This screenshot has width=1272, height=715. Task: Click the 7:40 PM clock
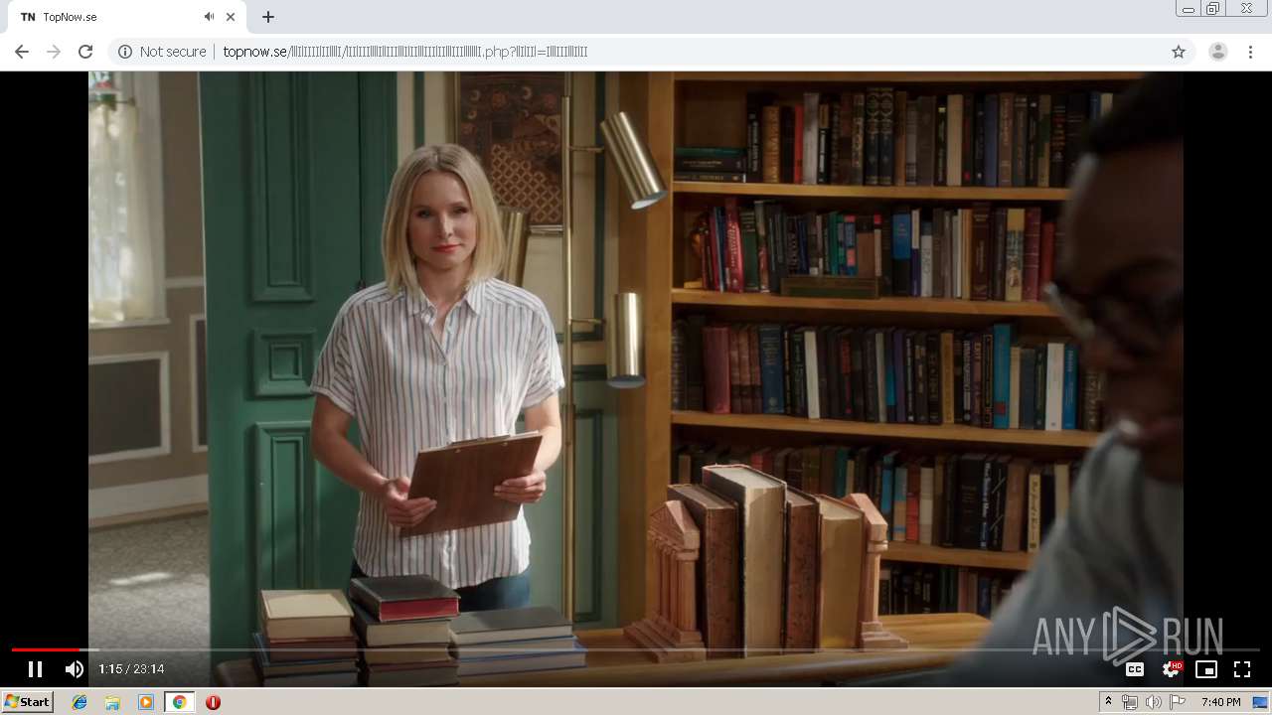pos(1220,702)
